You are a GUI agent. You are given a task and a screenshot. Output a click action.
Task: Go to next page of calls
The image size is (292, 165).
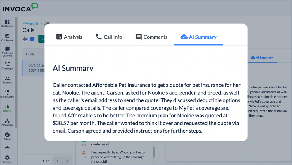(67, 161)
